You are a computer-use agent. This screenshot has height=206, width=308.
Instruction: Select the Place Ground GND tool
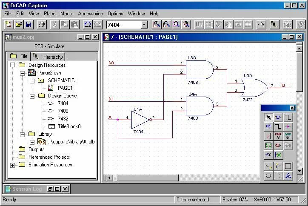pyautogui.click(x=288, y=136)
